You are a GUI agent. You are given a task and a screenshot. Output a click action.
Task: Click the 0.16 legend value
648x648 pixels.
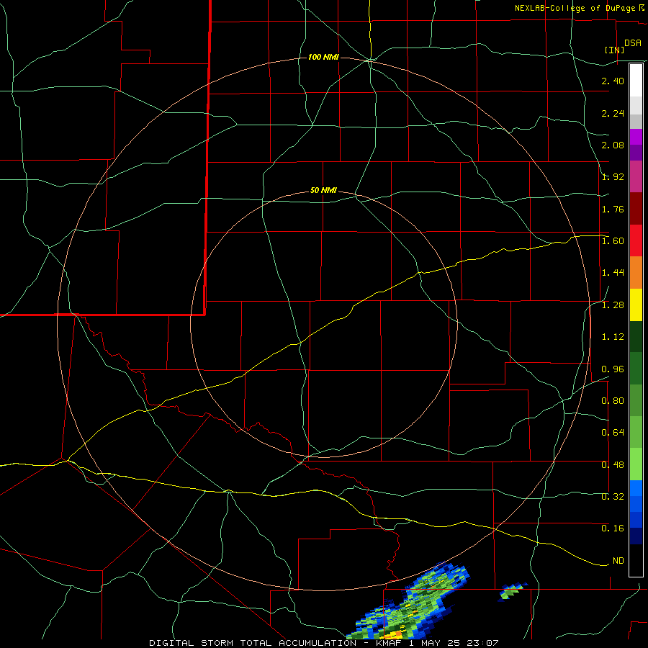[x=613, y=528]
